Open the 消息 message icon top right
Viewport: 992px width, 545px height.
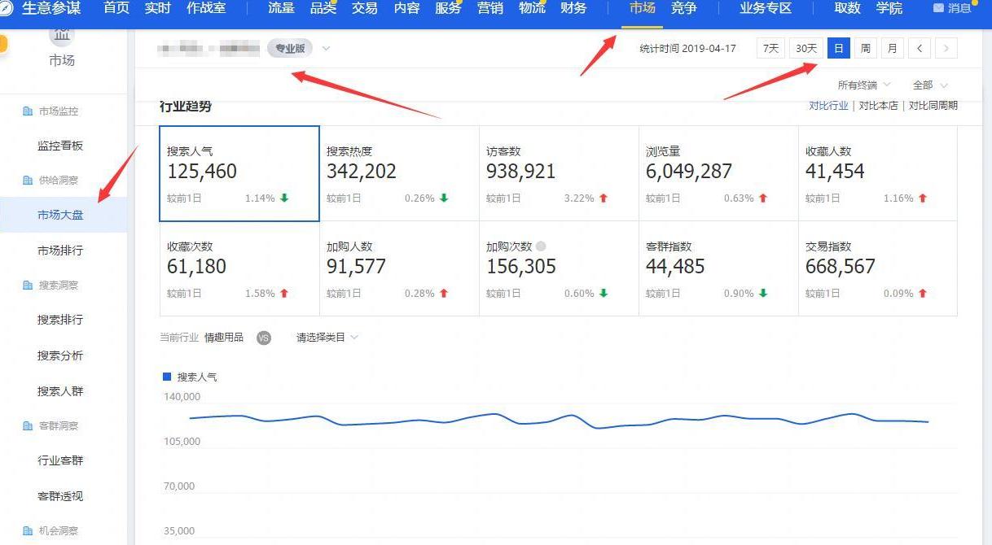tap(939, 9)
